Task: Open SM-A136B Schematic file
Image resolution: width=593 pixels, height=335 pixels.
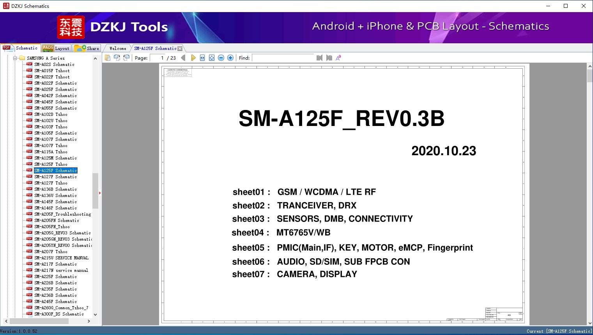Action: pyautogui.click(x=55, y=189)
